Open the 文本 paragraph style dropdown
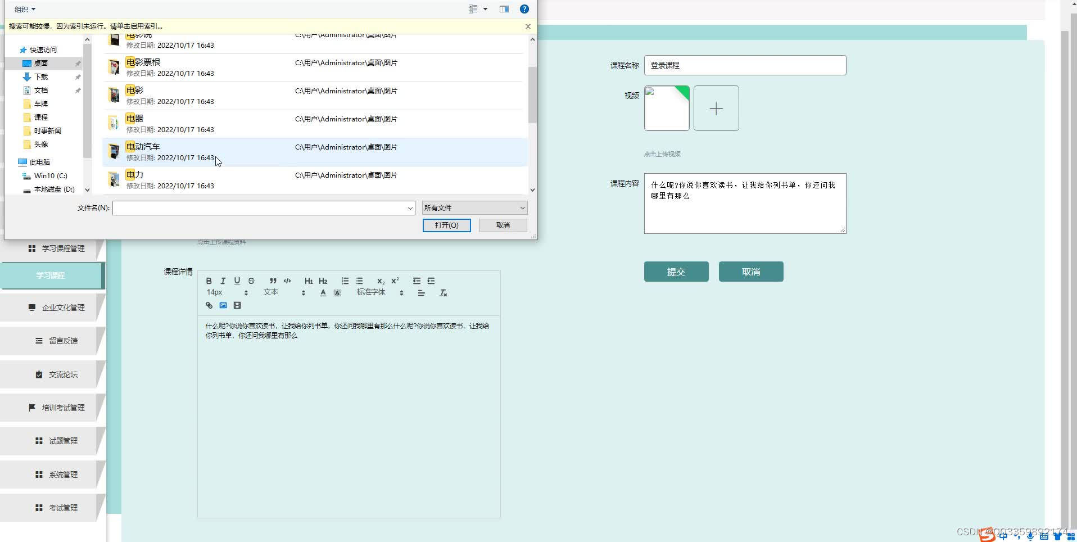This screenshot has height=542, width=1077. 284,292
